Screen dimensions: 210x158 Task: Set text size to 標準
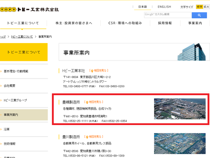coord(199,7)
